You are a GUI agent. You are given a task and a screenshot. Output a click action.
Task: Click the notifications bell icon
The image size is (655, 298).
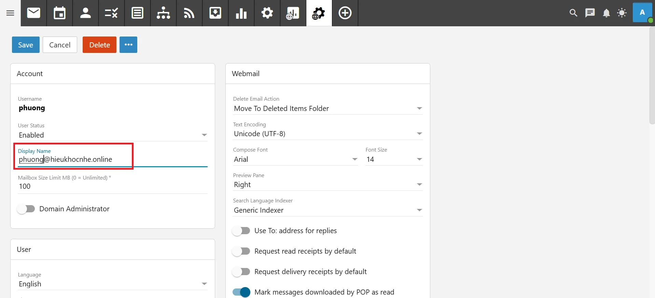[x=606, y=13]
